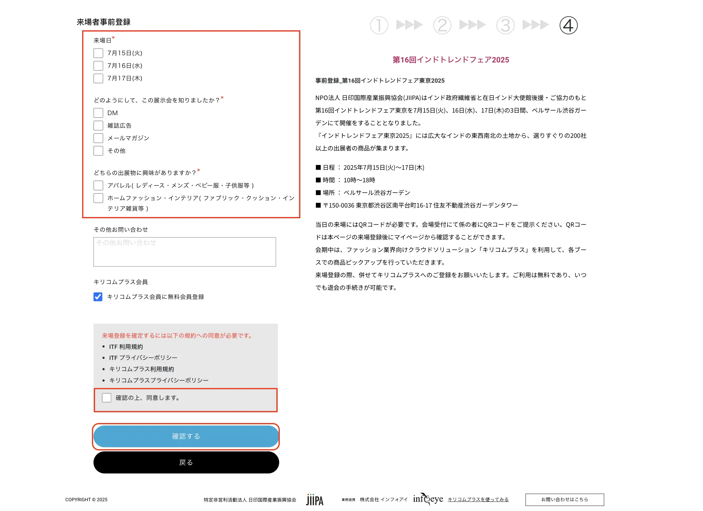Click the 来場日 field label
This screenshot has width=703, height=511.
tap(102, 40)
